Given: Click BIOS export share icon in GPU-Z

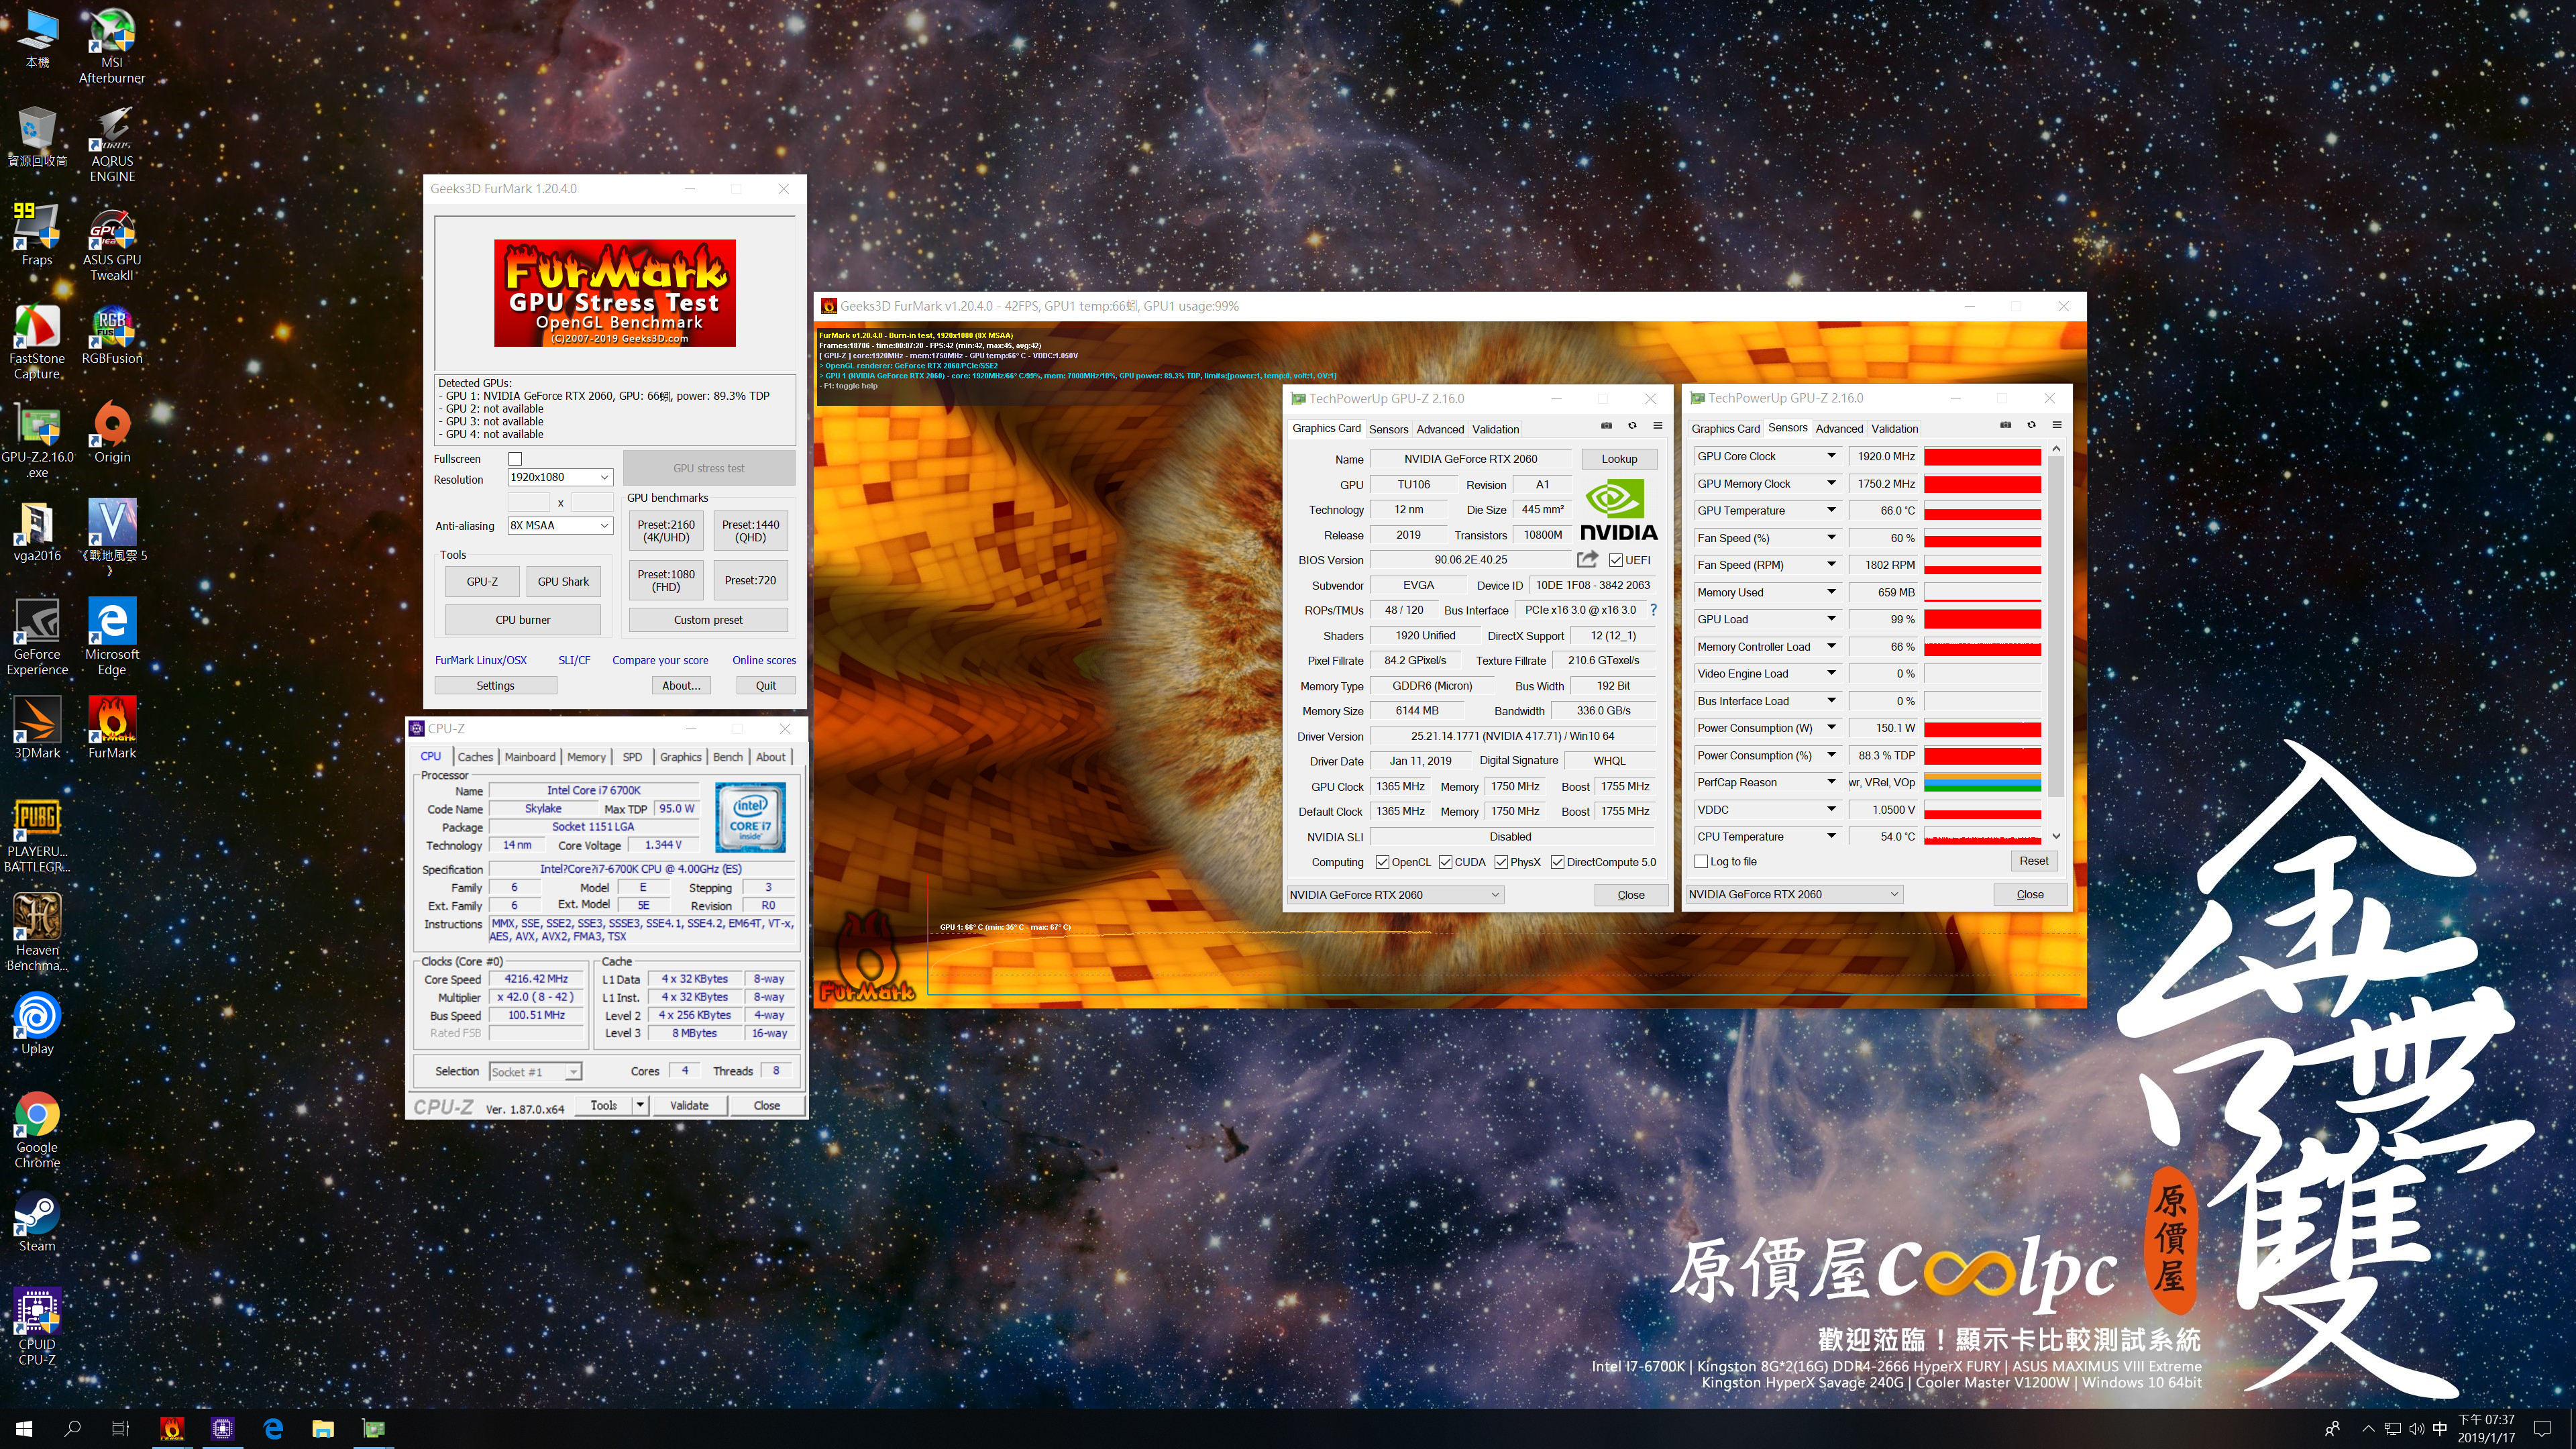Looking at the screenshot, I should tap(1587, 559).
